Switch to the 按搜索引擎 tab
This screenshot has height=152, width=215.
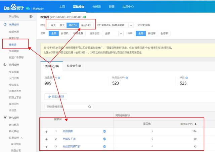pos(74,66)
